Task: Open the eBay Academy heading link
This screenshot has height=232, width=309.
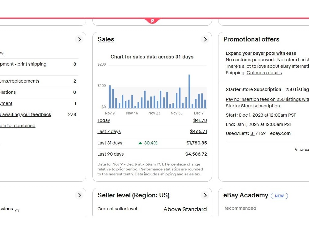Action: tap(246, 195)
